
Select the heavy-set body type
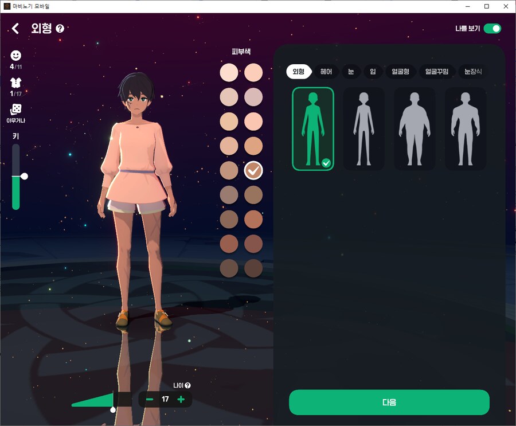point(415,129)
